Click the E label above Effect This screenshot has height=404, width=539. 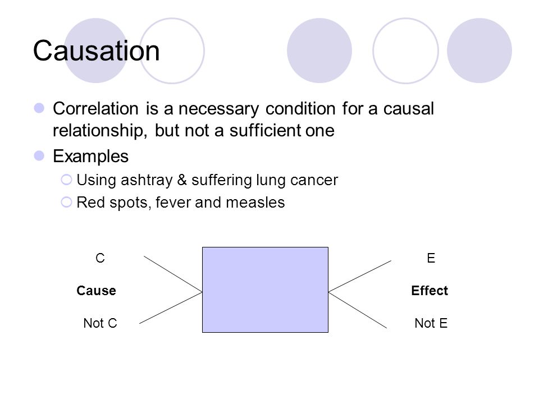point(431,258)
